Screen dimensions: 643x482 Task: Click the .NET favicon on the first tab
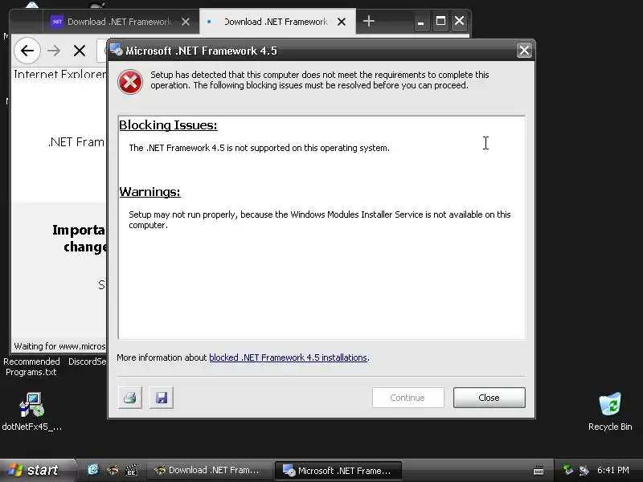(56, 22)
